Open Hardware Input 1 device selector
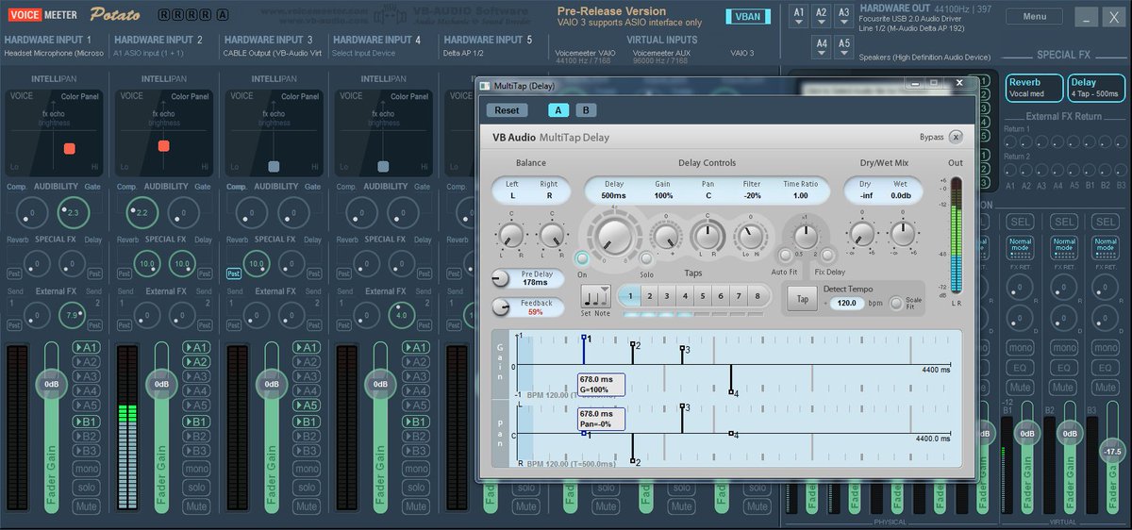1132x530 pixels. pyautogui.click(x=53, y=53)
